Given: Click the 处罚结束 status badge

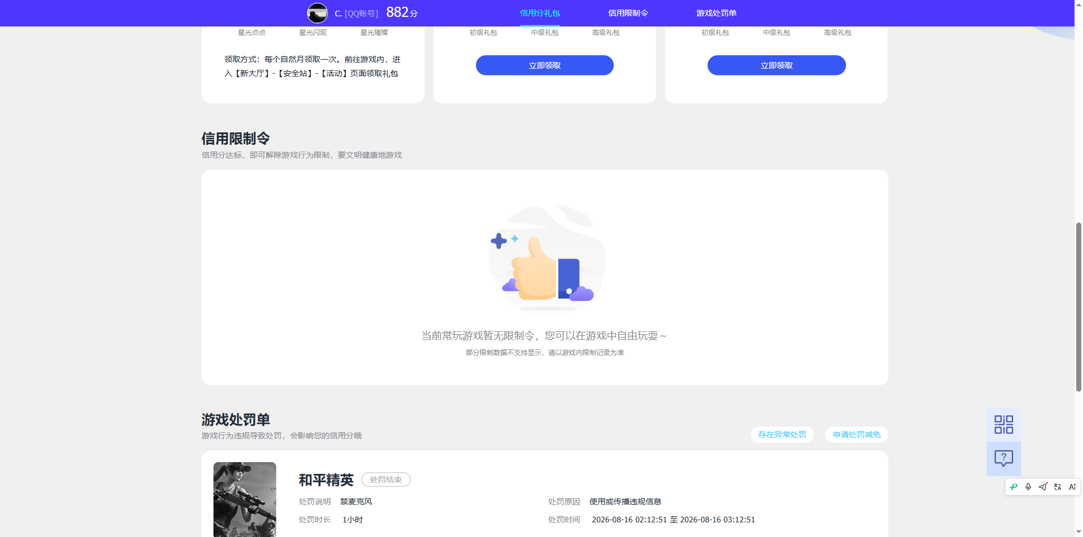Looking at the screenshot, I should [386, 480].
